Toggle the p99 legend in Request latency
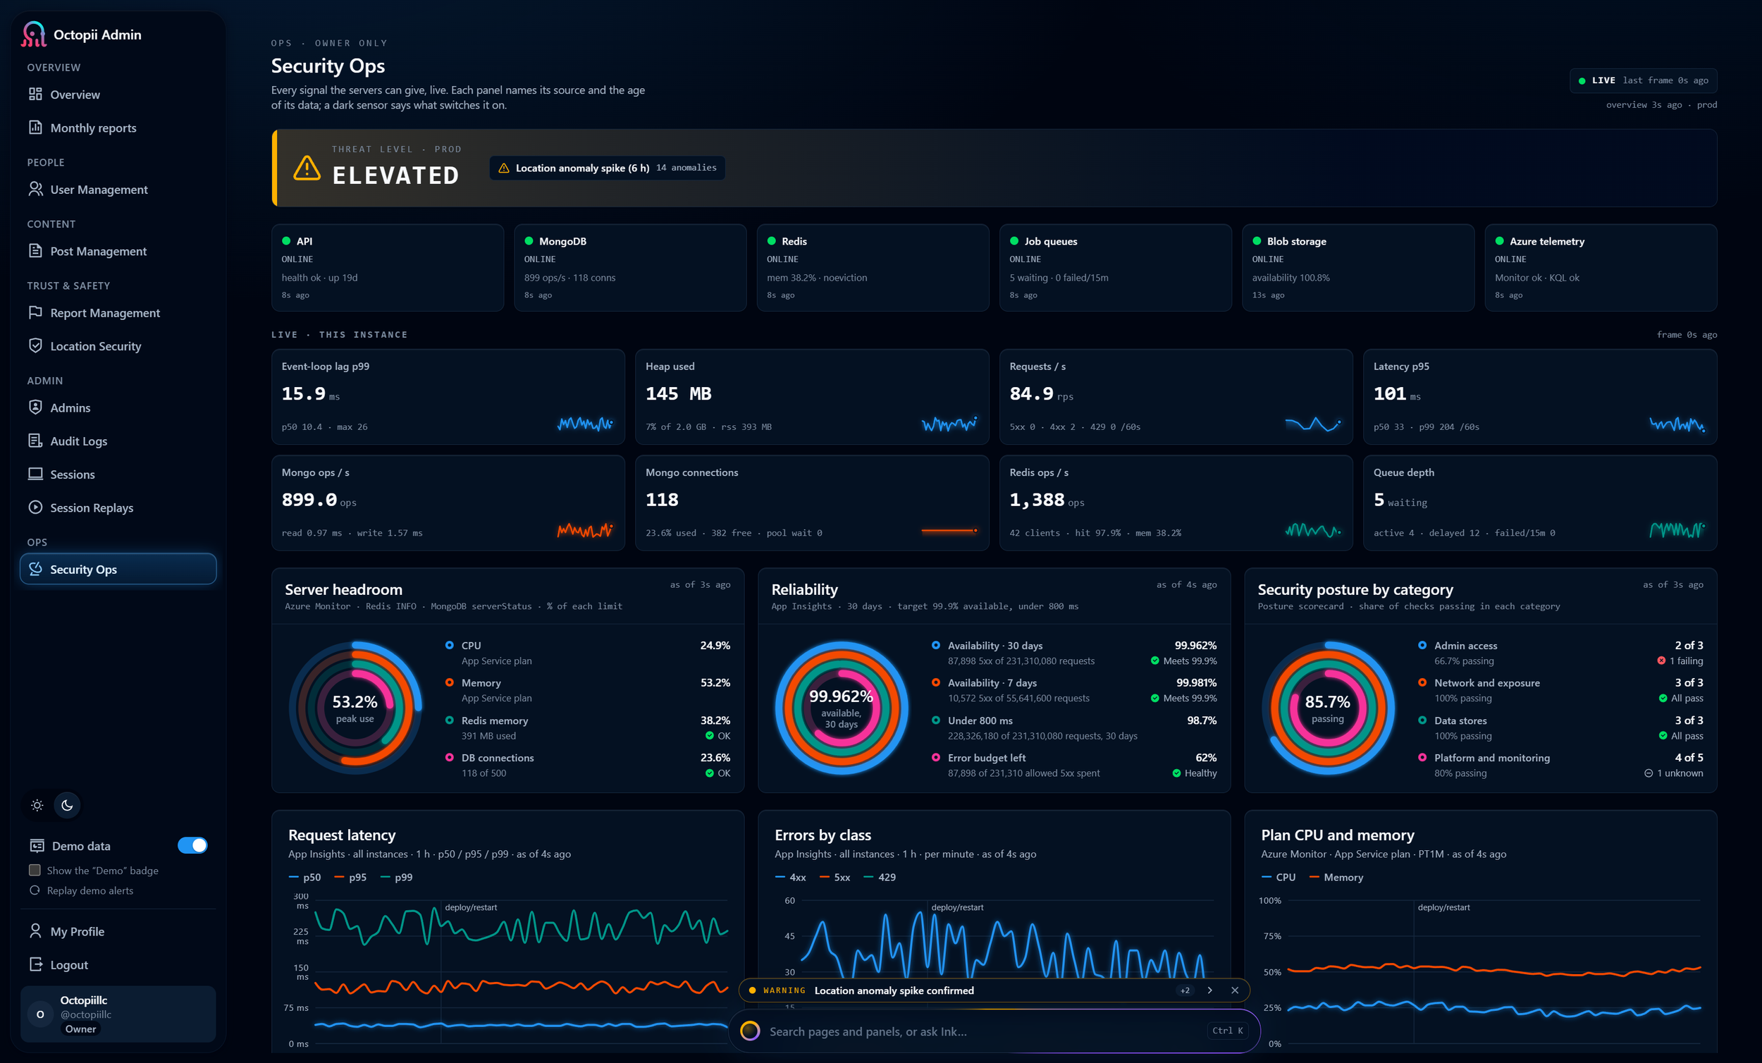The image size is (1762, 1063). (396, 877)
